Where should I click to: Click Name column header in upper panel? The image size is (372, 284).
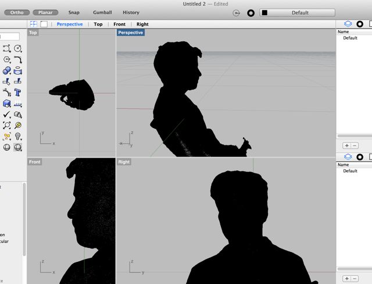[x=343, y=31]
